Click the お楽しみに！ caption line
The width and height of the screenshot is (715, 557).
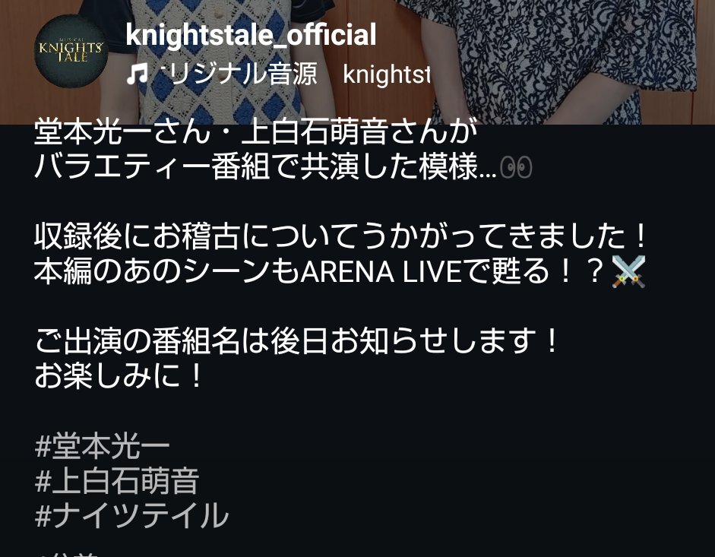119,376
